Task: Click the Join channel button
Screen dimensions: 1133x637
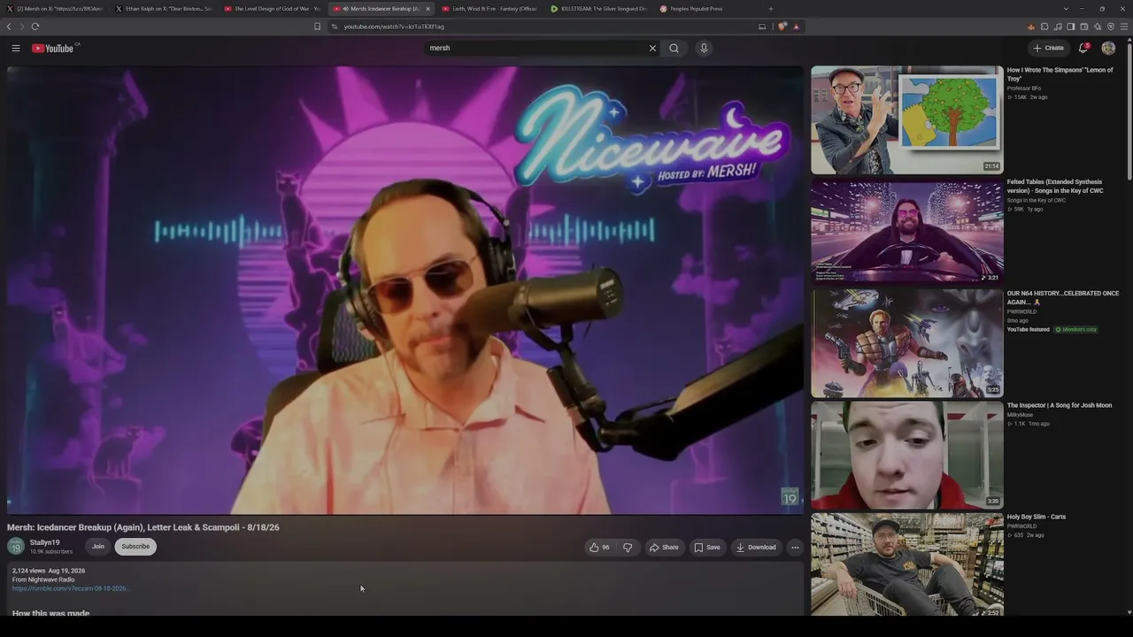Action: [98, 547]
